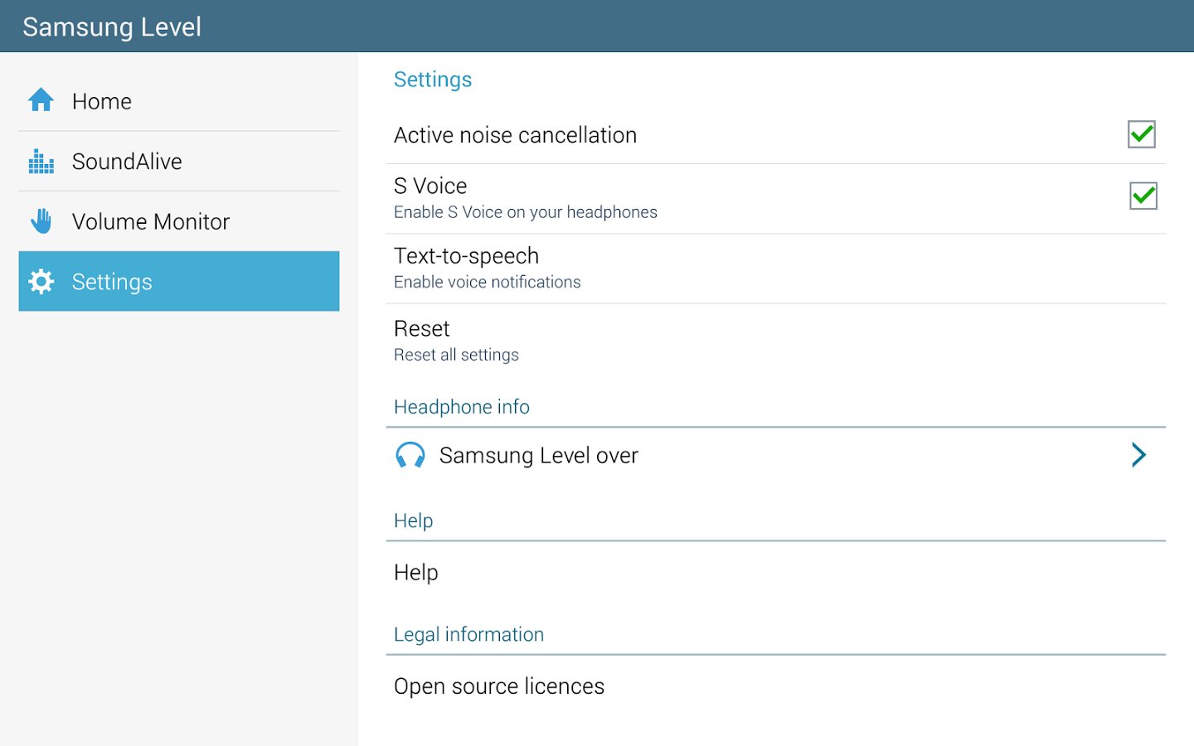Select the highlighted Settings menu label
The image size is (1194, 746).
coord(112,282)
